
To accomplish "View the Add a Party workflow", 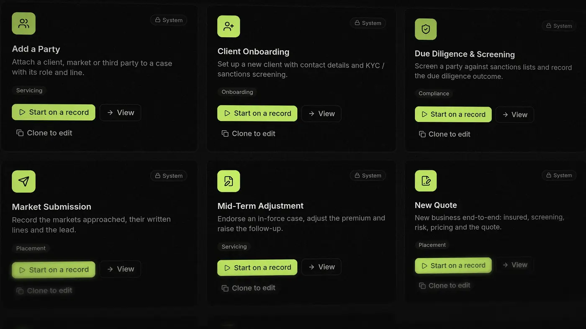I will click(120, 113).
